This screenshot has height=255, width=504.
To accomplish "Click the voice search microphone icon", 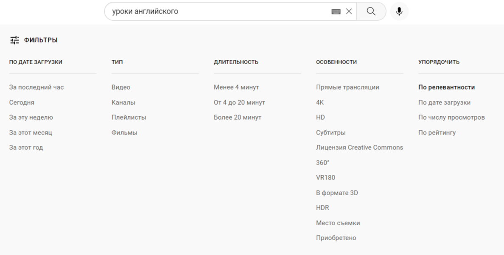I will (399, 11).
